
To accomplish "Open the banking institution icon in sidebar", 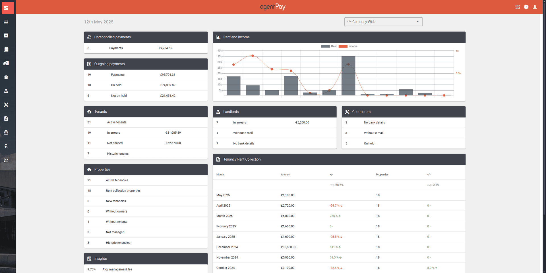I will pos(6,132).
